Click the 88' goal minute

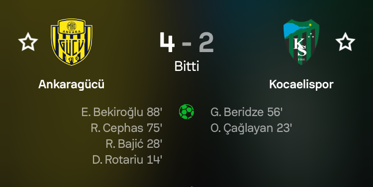pyautogui.click(x=154, y=112)
